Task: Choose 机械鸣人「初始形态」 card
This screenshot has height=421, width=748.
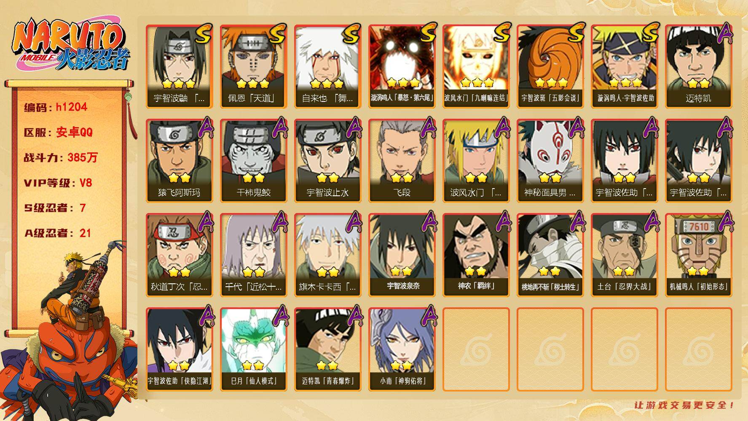Action: tap(698, 255)
